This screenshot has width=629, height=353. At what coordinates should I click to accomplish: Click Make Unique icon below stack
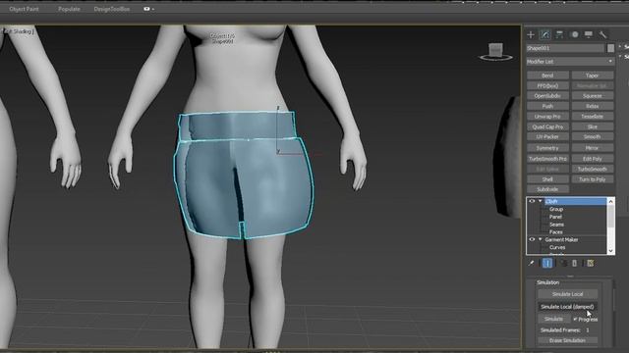(x=563, y=263)
